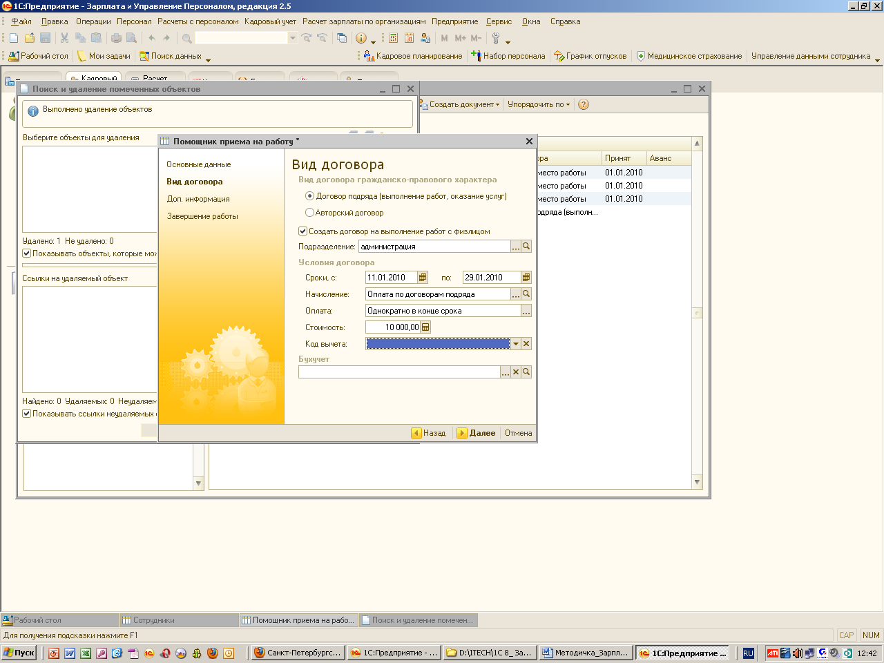Screen dimensions: 884x663
Task: Open the Calculator toolbar icon
Action: 393,38
